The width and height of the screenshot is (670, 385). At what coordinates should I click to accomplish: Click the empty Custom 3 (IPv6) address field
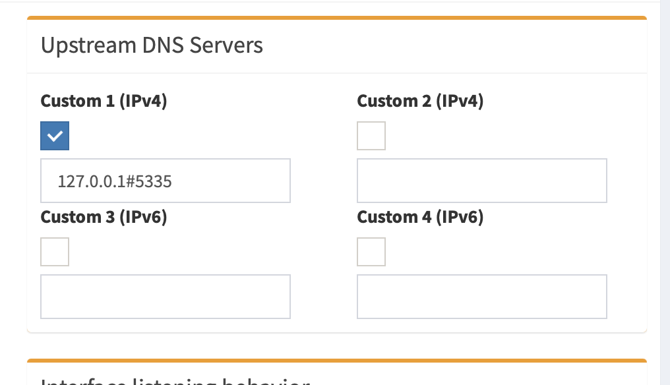(x=166, y=297)
